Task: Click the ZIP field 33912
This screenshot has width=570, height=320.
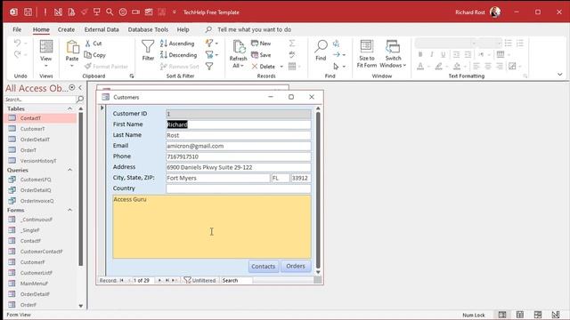Action: click(301, 178)
